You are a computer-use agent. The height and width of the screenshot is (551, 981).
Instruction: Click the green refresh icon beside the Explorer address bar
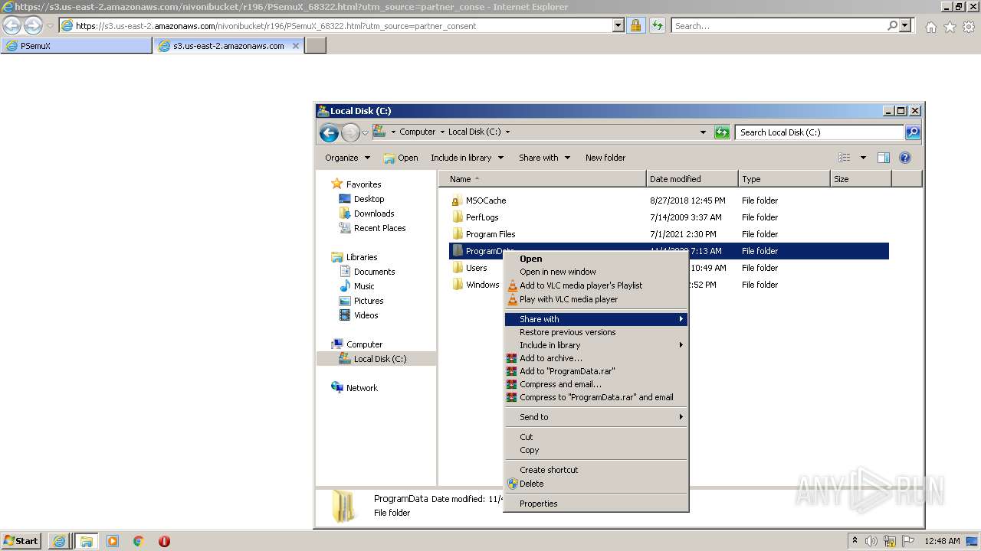(x=722, y=132)
